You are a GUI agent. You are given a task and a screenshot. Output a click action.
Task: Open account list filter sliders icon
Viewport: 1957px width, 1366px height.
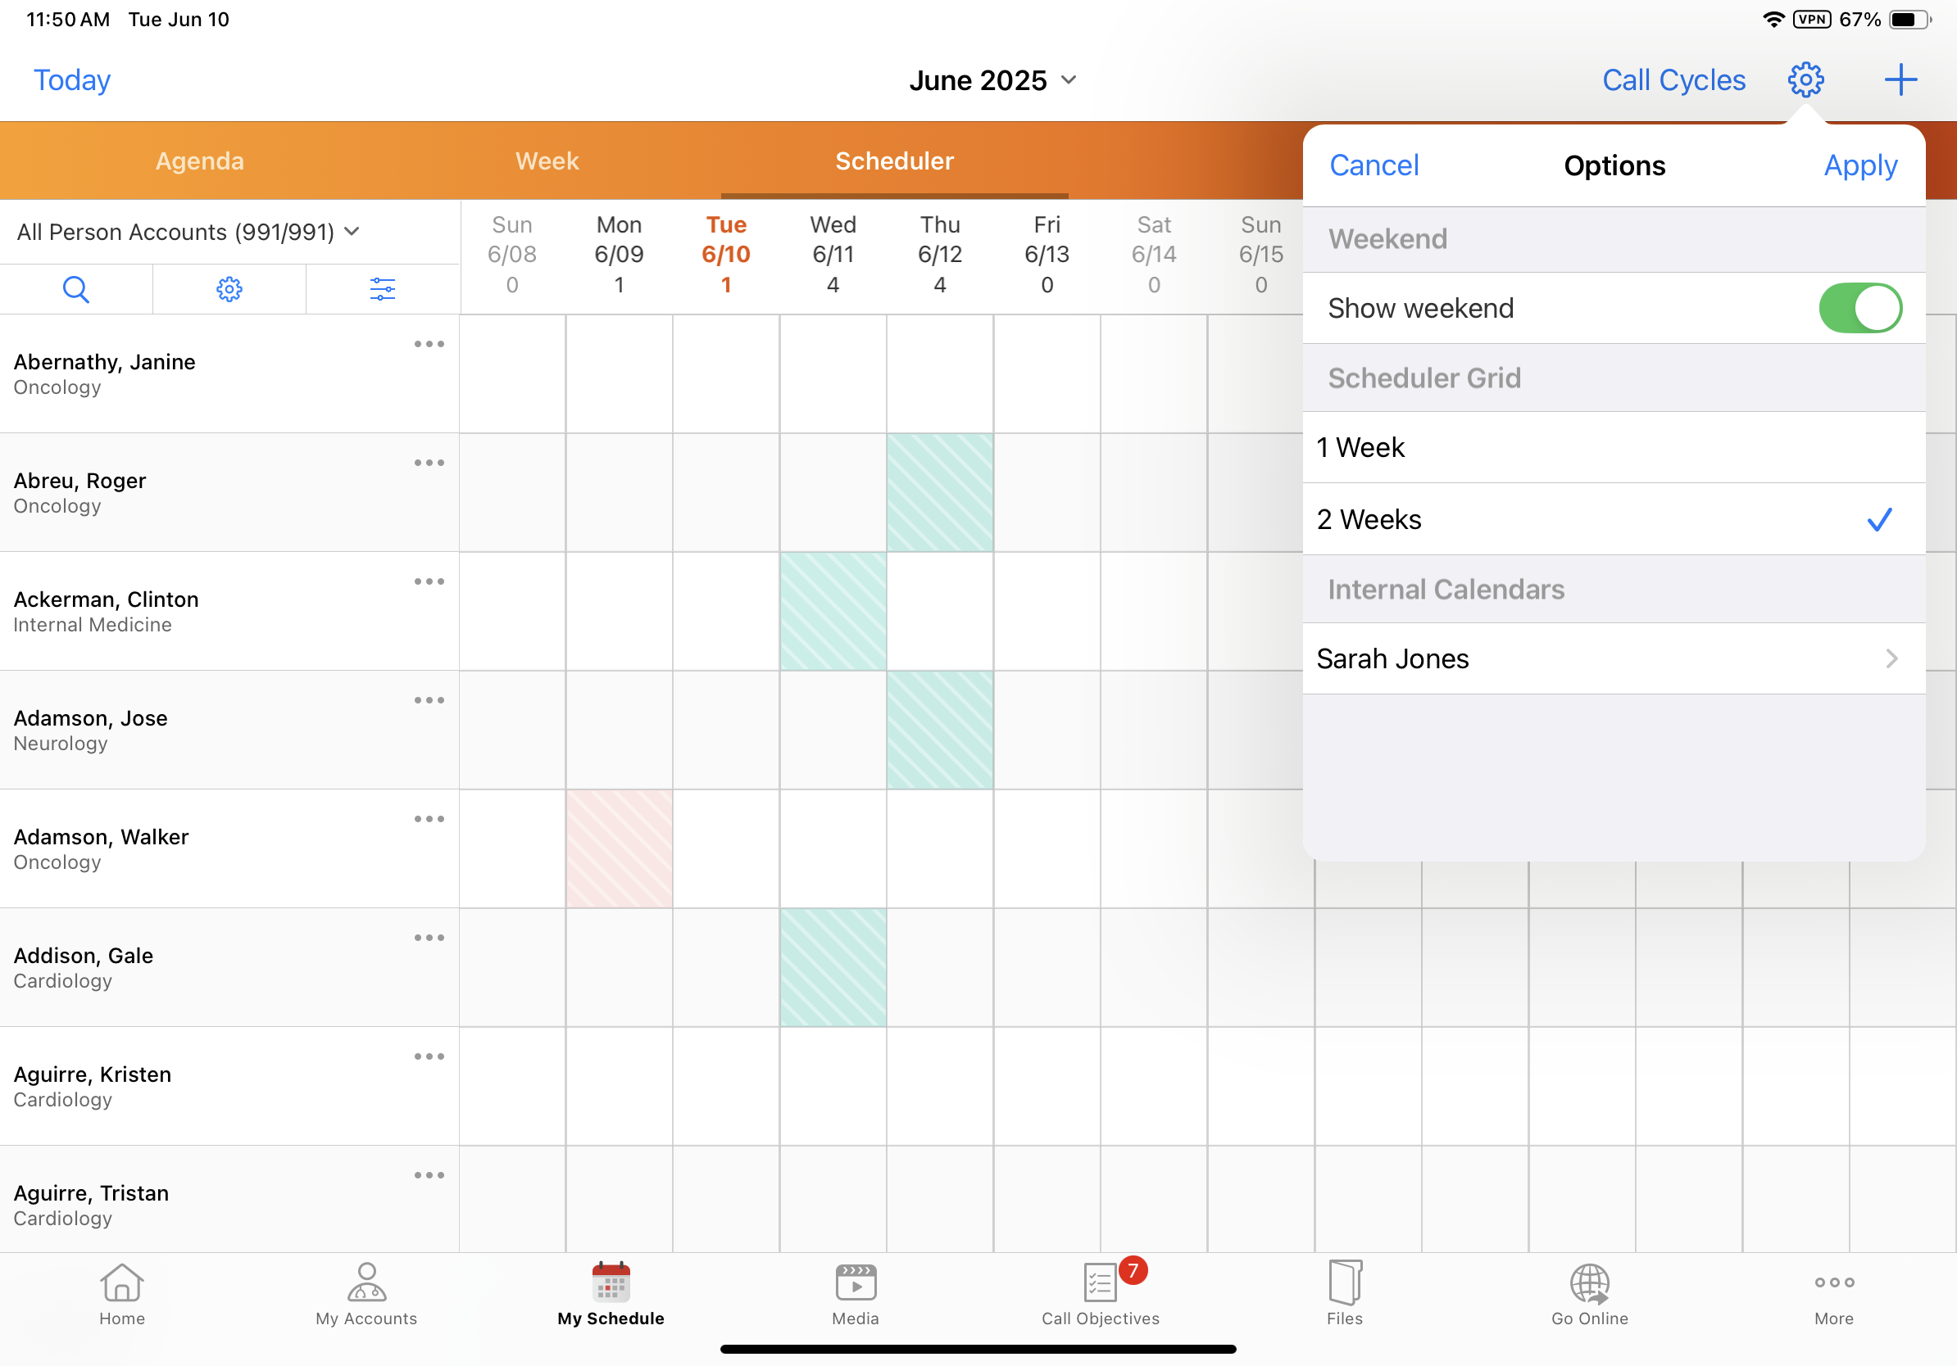(382, 290)
